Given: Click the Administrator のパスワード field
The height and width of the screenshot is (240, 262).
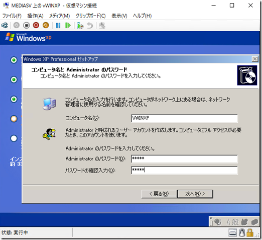Looking at the screenshot, I should 184,158.
